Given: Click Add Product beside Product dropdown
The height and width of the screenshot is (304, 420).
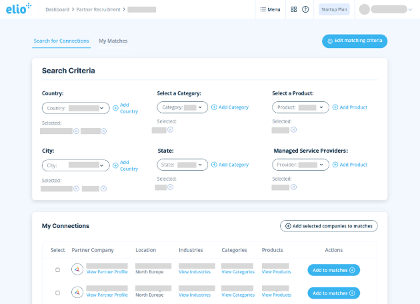Looking at the screenshot, I should [x=350, y=107].
